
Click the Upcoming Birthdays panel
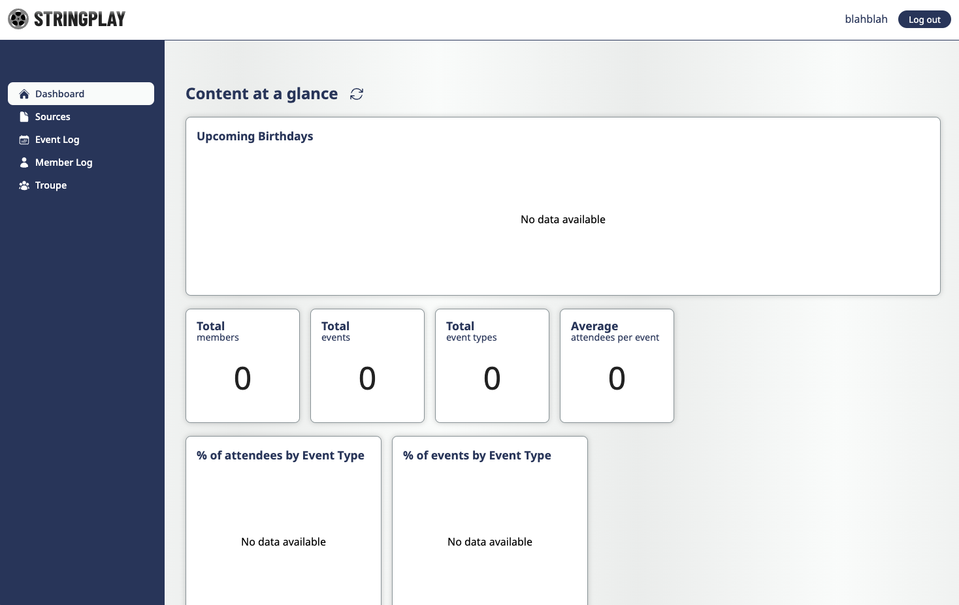[x=562, y=206]
